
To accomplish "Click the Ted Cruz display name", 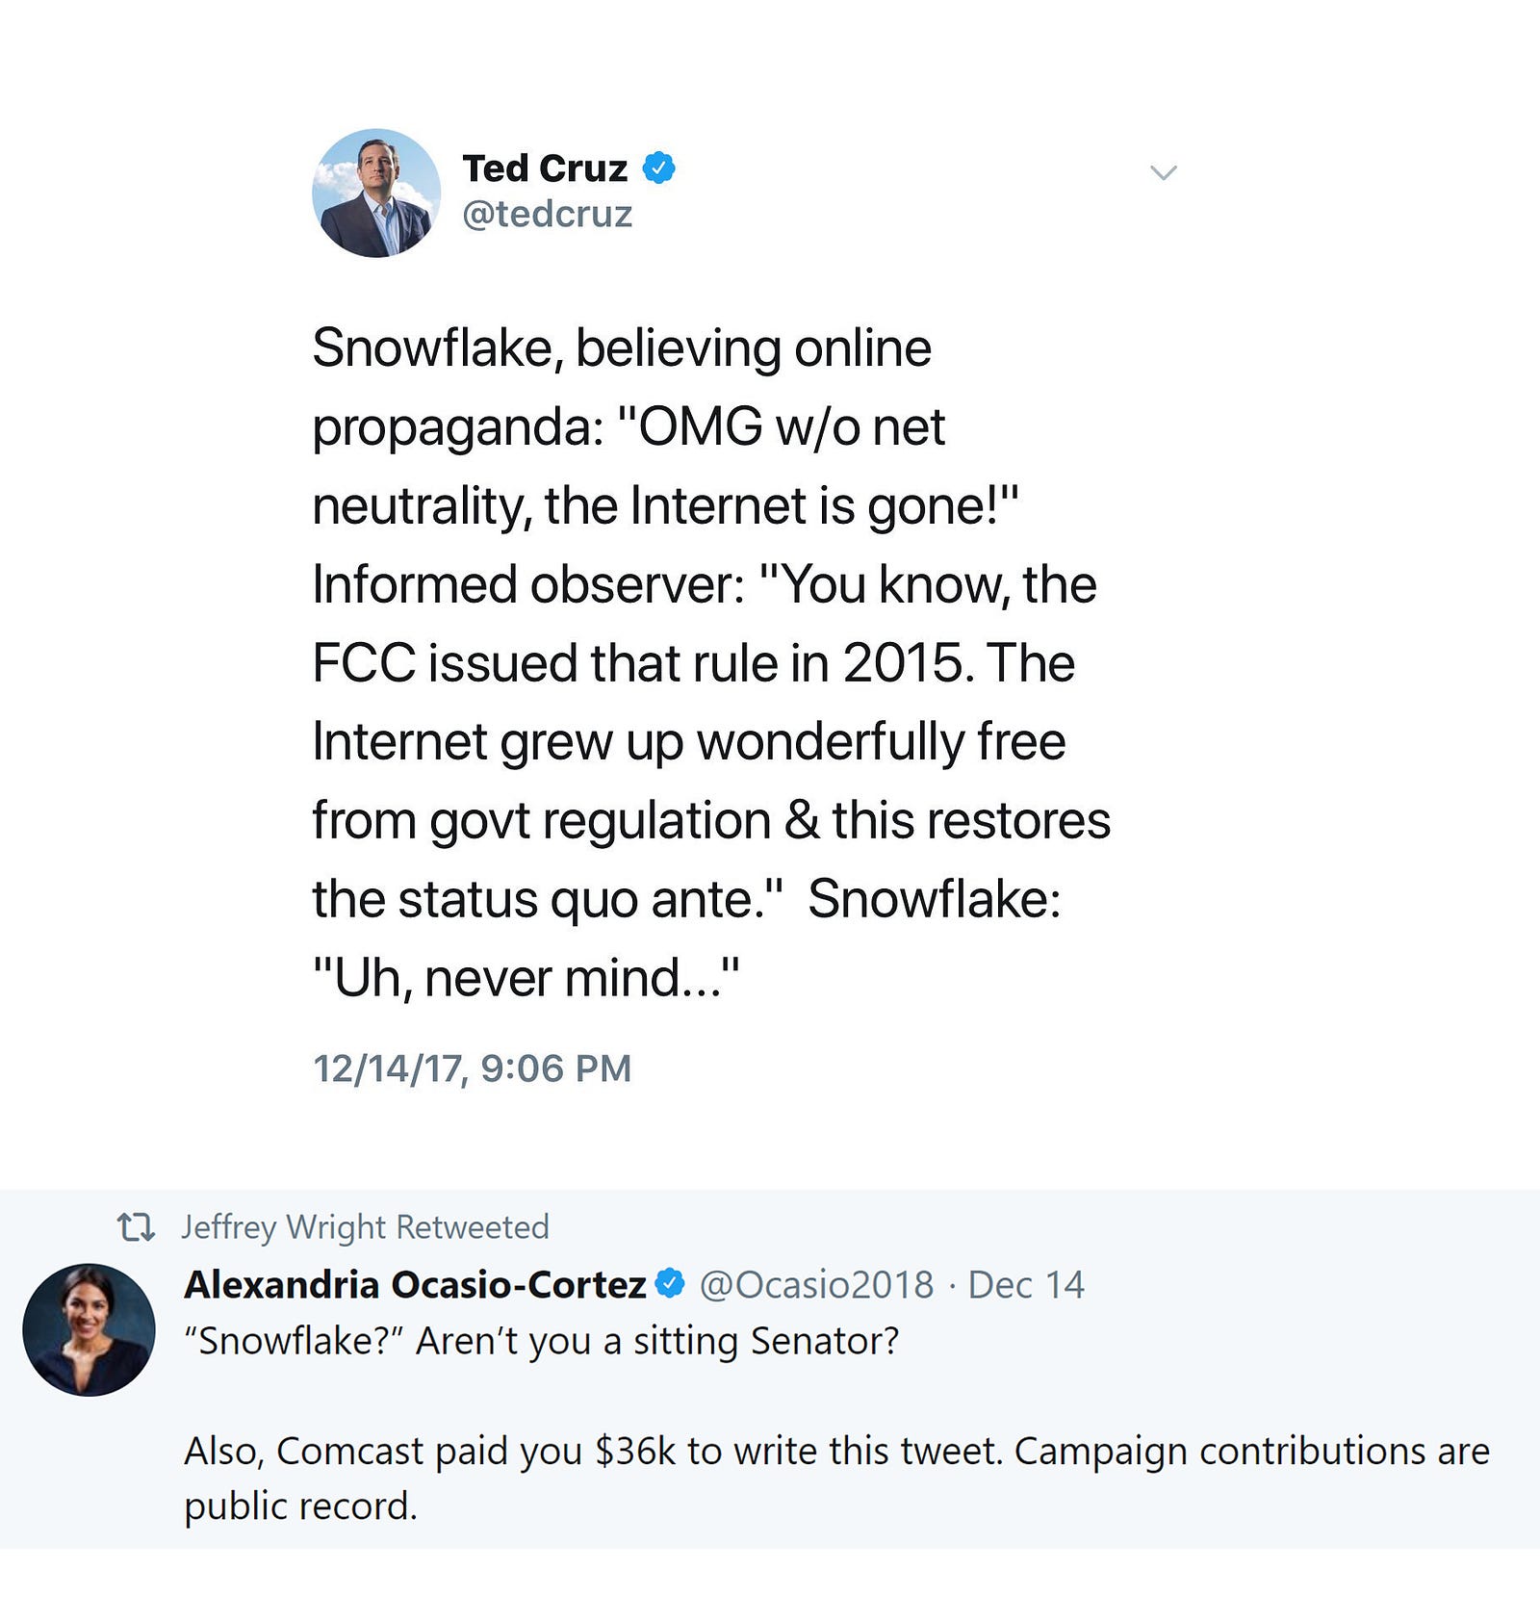I will point(545,168).
